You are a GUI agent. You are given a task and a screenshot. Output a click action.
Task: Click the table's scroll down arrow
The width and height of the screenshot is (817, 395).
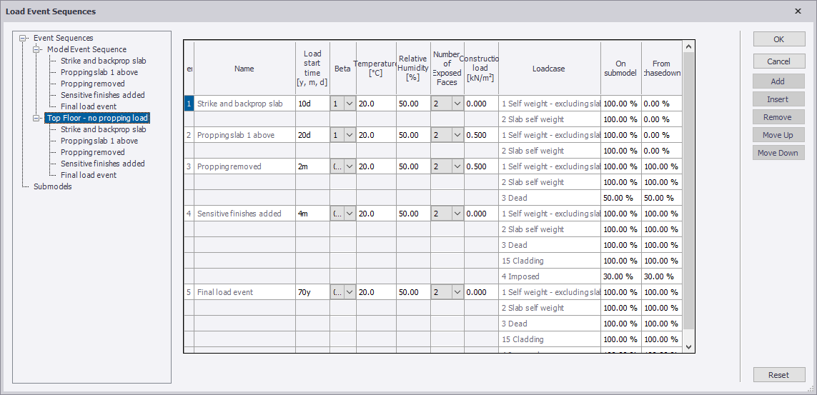point(689,346)
